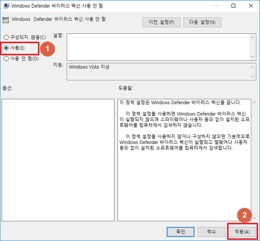This screenshot has width=260, height=241.
Task: Minimize the policy dialog window
Action: point(216,6)
